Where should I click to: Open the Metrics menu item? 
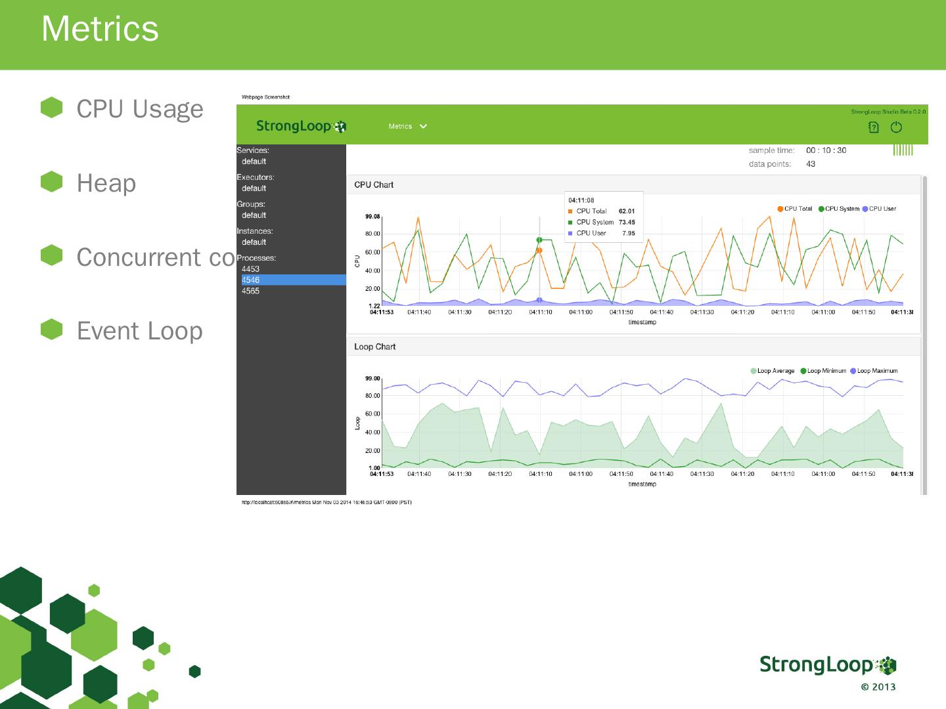pos(400,126)
